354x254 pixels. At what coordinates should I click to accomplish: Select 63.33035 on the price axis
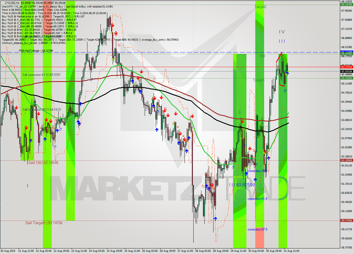[x=347, y=129]
